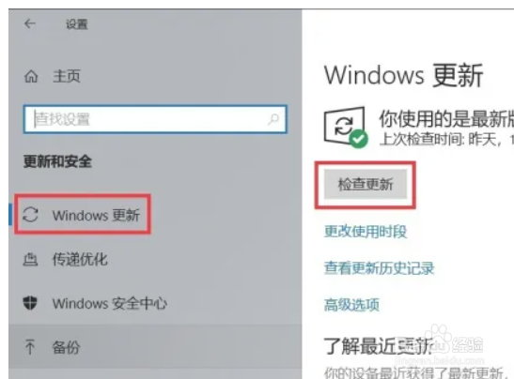
Task: Open the 备份 settings page
Action: click(66, 347)
